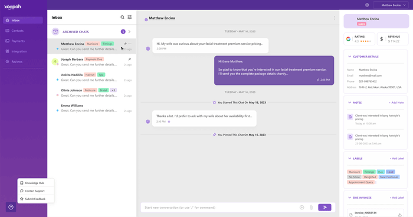Click the Delighted label chip
The height and width of the screenshot is (217, 413).
click(370, 177)
